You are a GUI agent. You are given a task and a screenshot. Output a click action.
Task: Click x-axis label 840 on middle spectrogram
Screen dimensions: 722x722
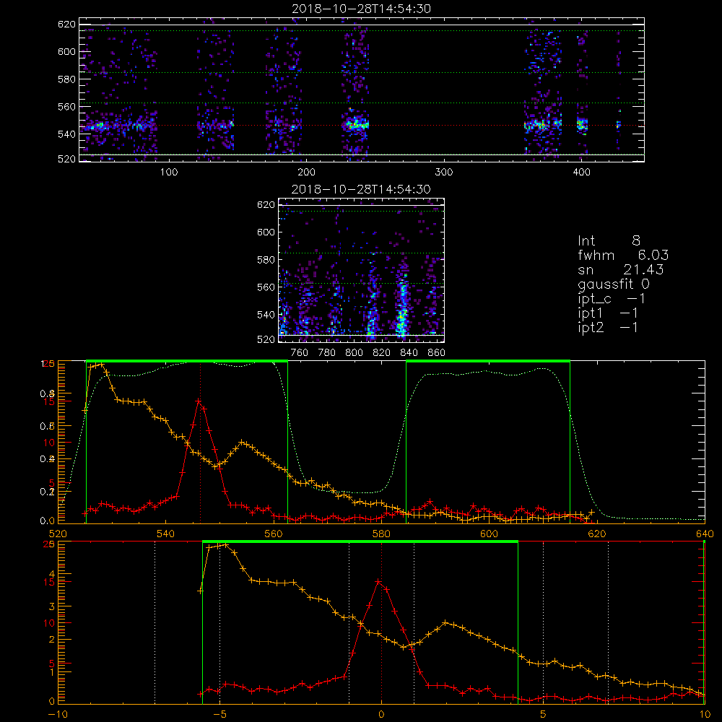(409, 353)
